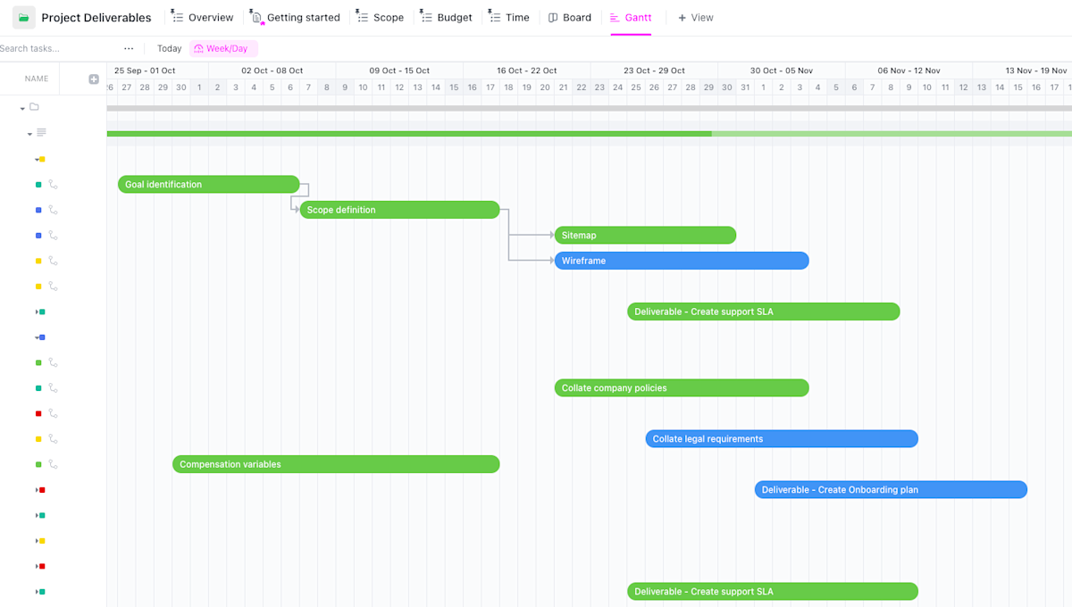
Task: Click the ellipsis icon beside the search bar
Action: pyautogui.click(x=129, y=48)
